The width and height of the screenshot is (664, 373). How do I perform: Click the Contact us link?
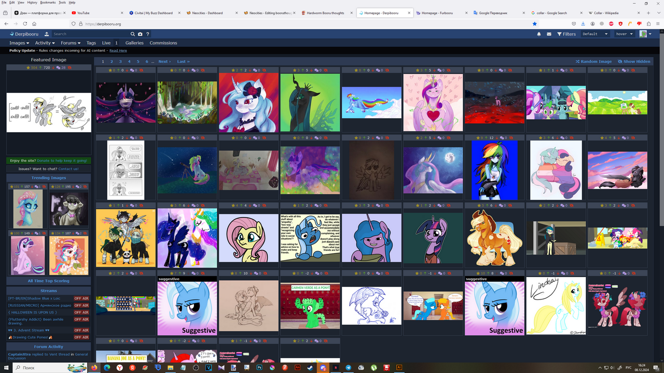click(68, 169)
